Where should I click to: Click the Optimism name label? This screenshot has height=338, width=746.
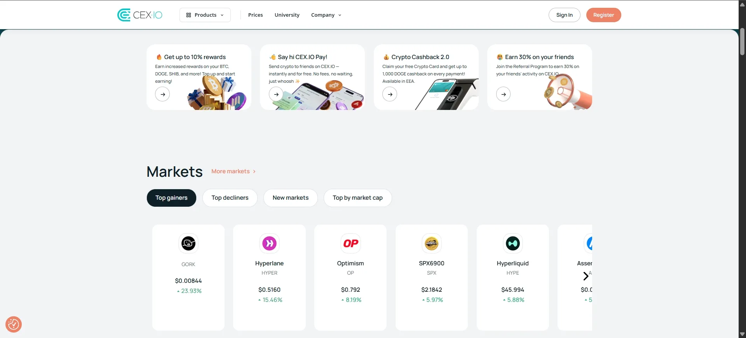(x=350, y=263)
